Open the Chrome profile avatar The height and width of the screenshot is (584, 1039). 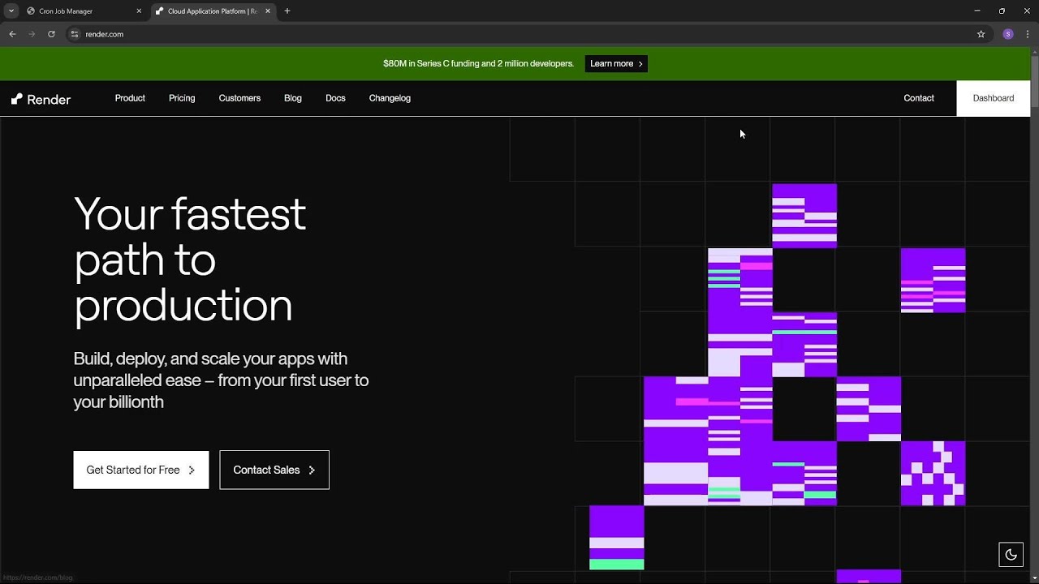point(1008,34)
